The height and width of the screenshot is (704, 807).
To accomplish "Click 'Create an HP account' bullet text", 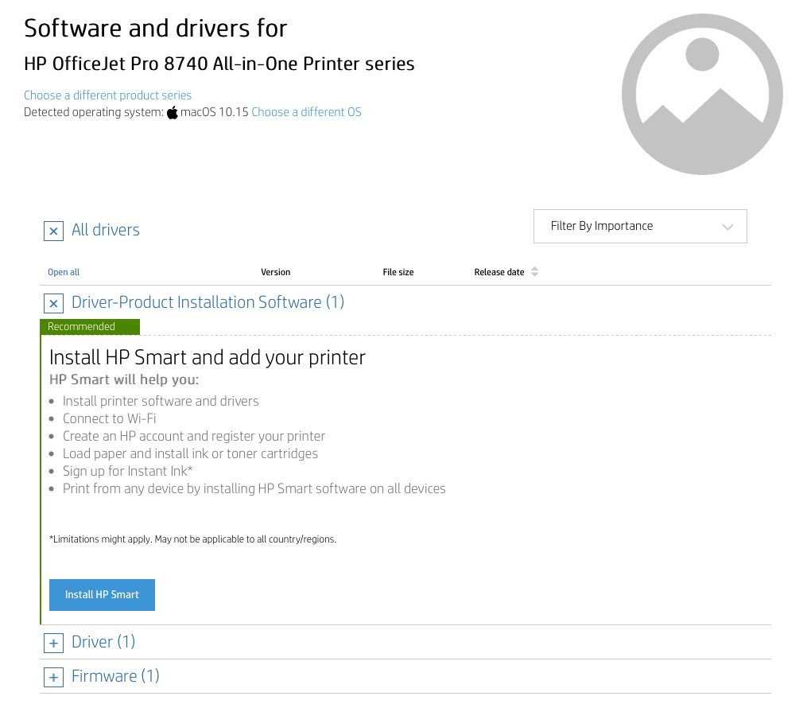I will coord(193,436).
